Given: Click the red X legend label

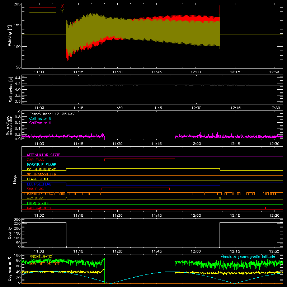Looking at the screenshot, I should pyautogui.click(x=62, y=6).
